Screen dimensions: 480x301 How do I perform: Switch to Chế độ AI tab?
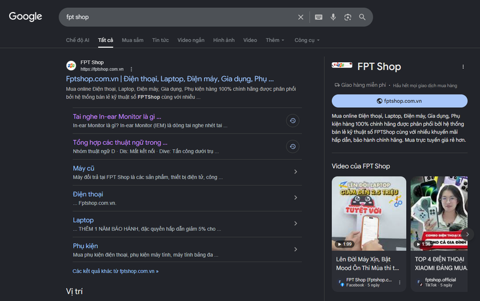point(77,40)
